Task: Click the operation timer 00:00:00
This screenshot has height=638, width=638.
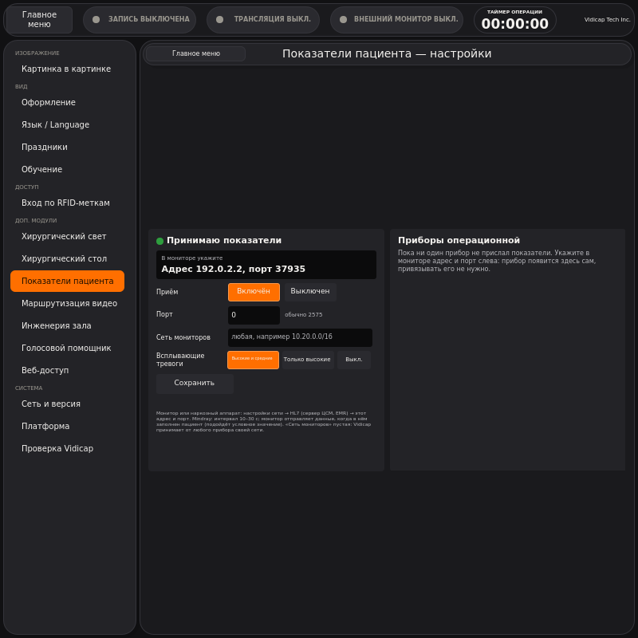Action: (514, 20)
